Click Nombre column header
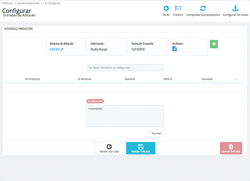Image resolution: width=250 pixels, height=181 pixels. (130, 79)
